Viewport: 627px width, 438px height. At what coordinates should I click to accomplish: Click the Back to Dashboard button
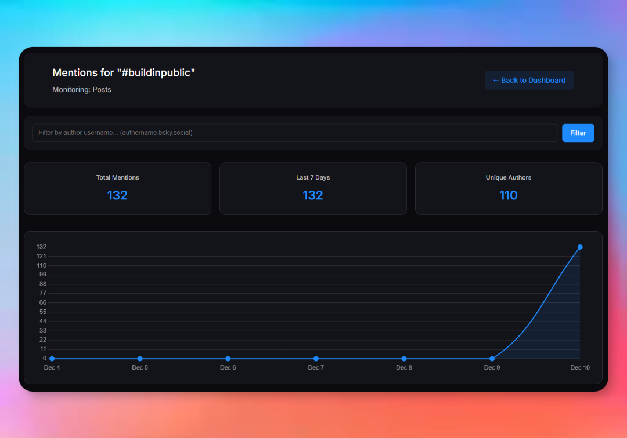(529, 80)
